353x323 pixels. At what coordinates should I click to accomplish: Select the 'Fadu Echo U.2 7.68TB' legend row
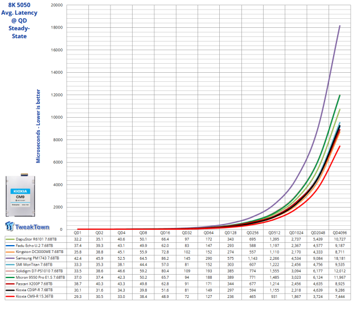(36, 246)
